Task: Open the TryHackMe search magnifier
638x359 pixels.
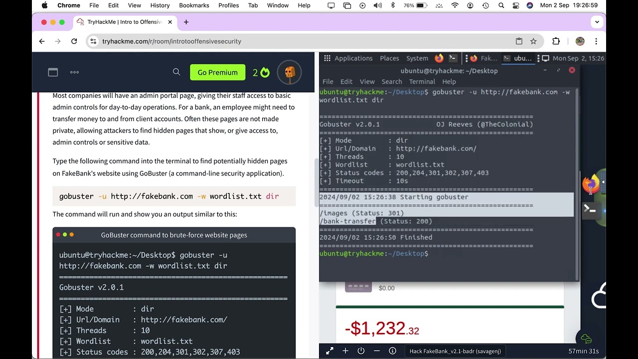Action: point(176,72)
